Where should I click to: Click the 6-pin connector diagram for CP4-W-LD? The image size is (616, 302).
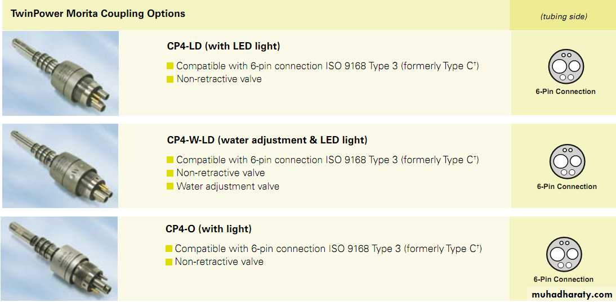point(566,161)
